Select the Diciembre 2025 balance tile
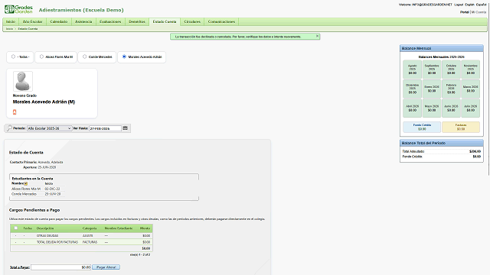 click(412, 89)
